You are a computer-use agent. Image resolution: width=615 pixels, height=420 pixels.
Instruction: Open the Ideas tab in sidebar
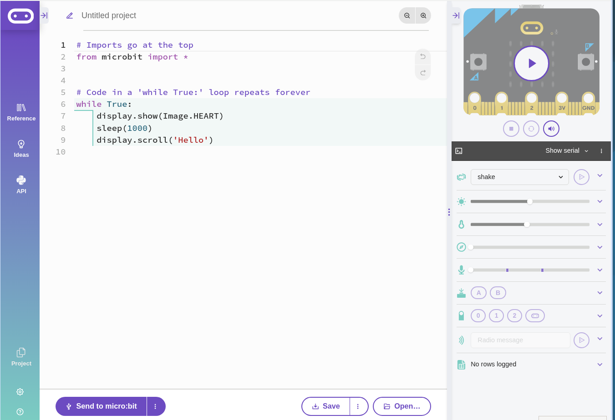[21, 149]
